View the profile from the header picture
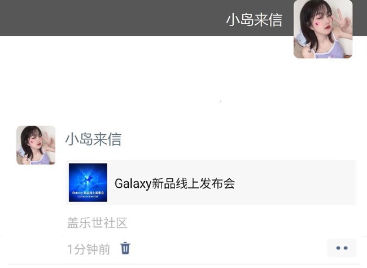The image size is (367, 268). tap(323, 29)
